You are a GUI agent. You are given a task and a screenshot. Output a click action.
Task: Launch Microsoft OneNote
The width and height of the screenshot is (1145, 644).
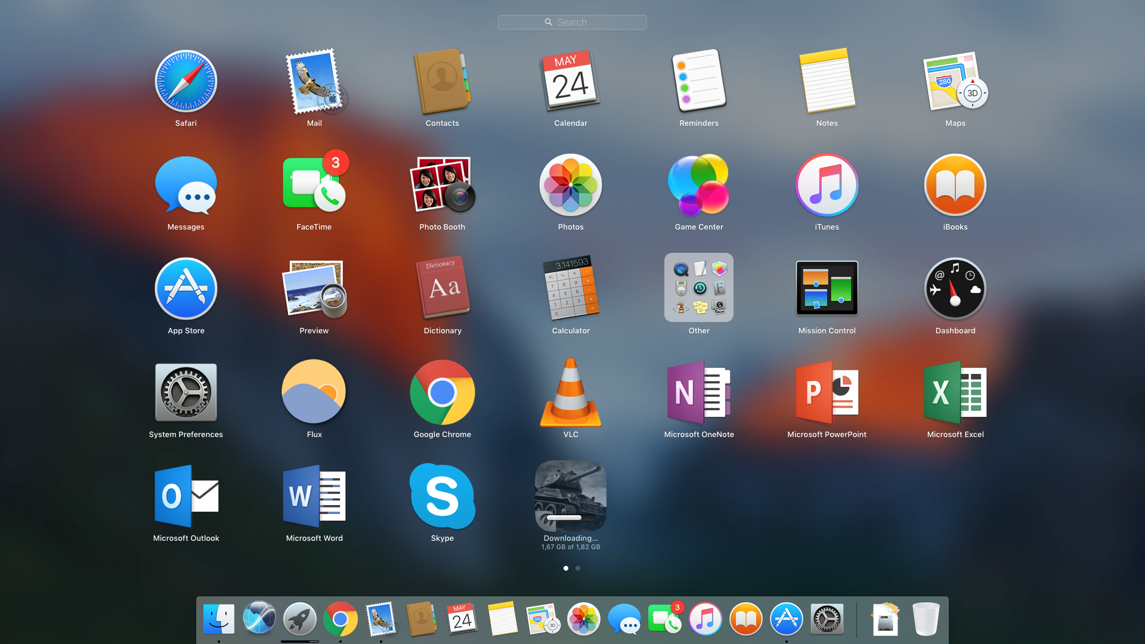click(698, 393)
